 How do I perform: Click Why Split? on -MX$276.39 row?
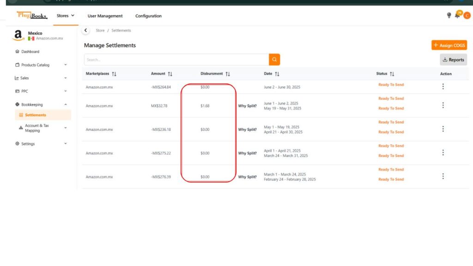(248, 177)
